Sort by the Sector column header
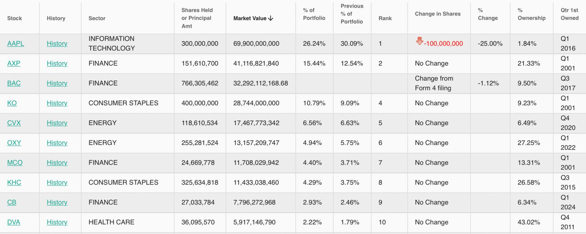This screenshot has height=234, width=586. pos(97,18)
